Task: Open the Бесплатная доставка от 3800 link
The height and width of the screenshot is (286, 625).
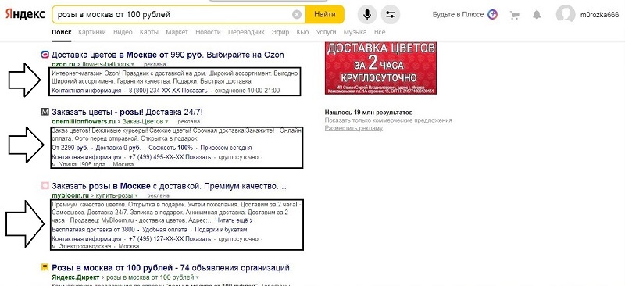Action: click(x=93, y=230)
